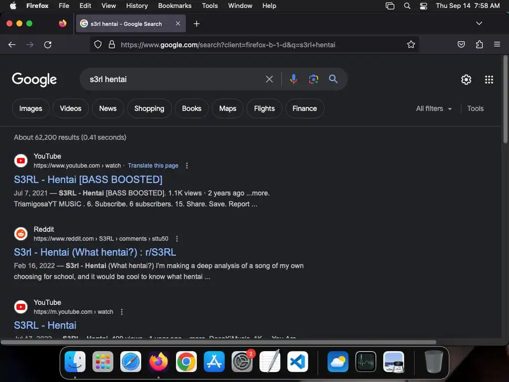Open Activity Monitor from the Dock

pyautogui.click(x=366, y=362)
